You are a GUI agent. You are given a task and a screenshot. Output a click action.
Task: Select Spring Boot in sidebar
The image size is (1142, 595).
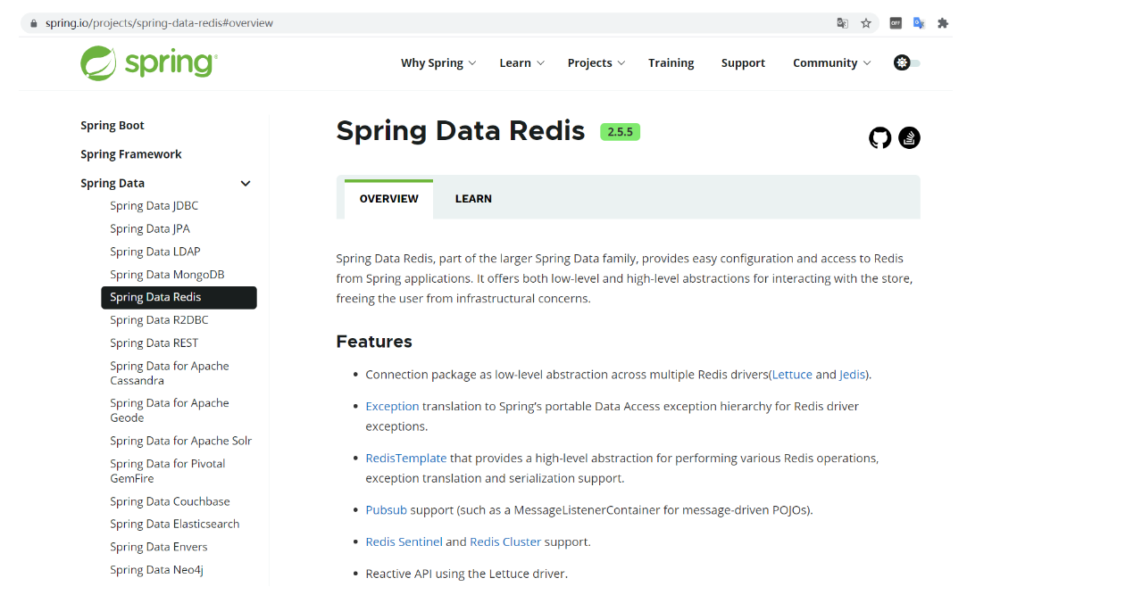tap(113, 126)
